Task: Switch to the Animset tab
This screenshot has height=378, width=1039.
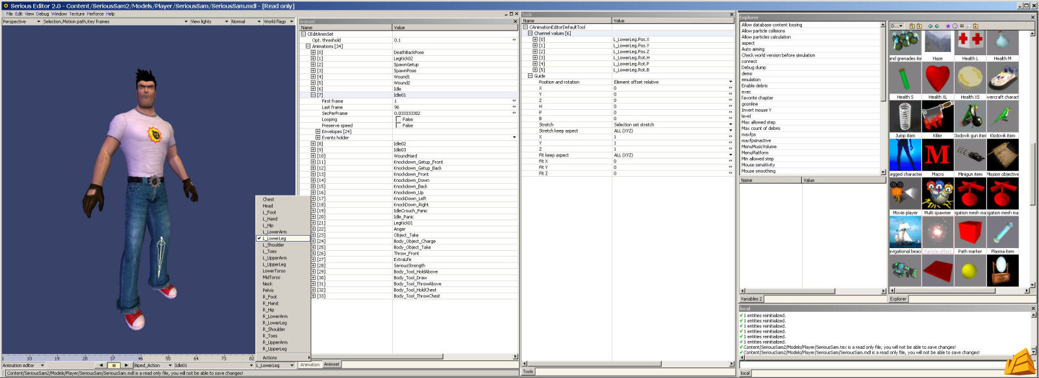Action: tap(332, 364)
